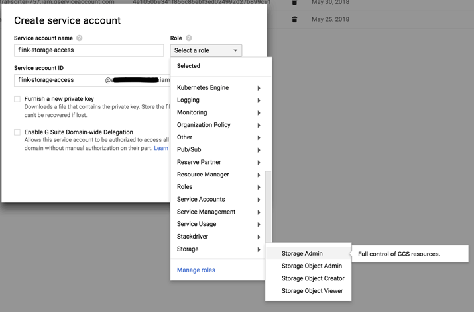
Task: Expand Organization Policy submenu arrow
Action: (x=259, y=125)
